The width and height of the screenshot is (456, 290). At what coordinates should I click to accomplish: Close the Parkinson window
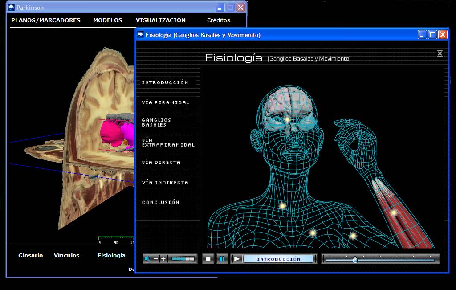click(x=240, y=8)
